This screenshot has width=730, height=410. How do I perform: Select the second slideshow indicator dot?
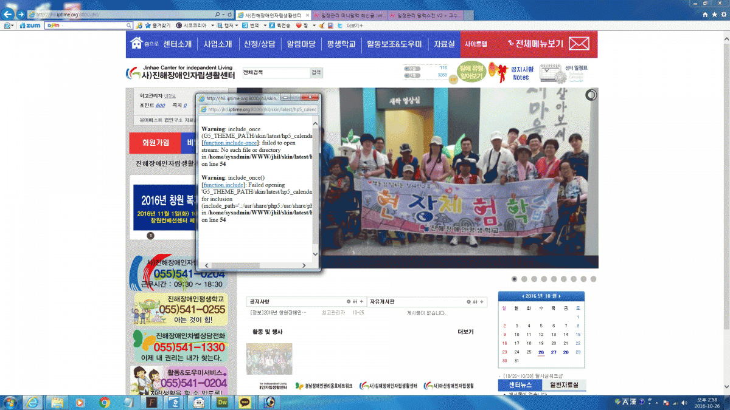point(524,279)
